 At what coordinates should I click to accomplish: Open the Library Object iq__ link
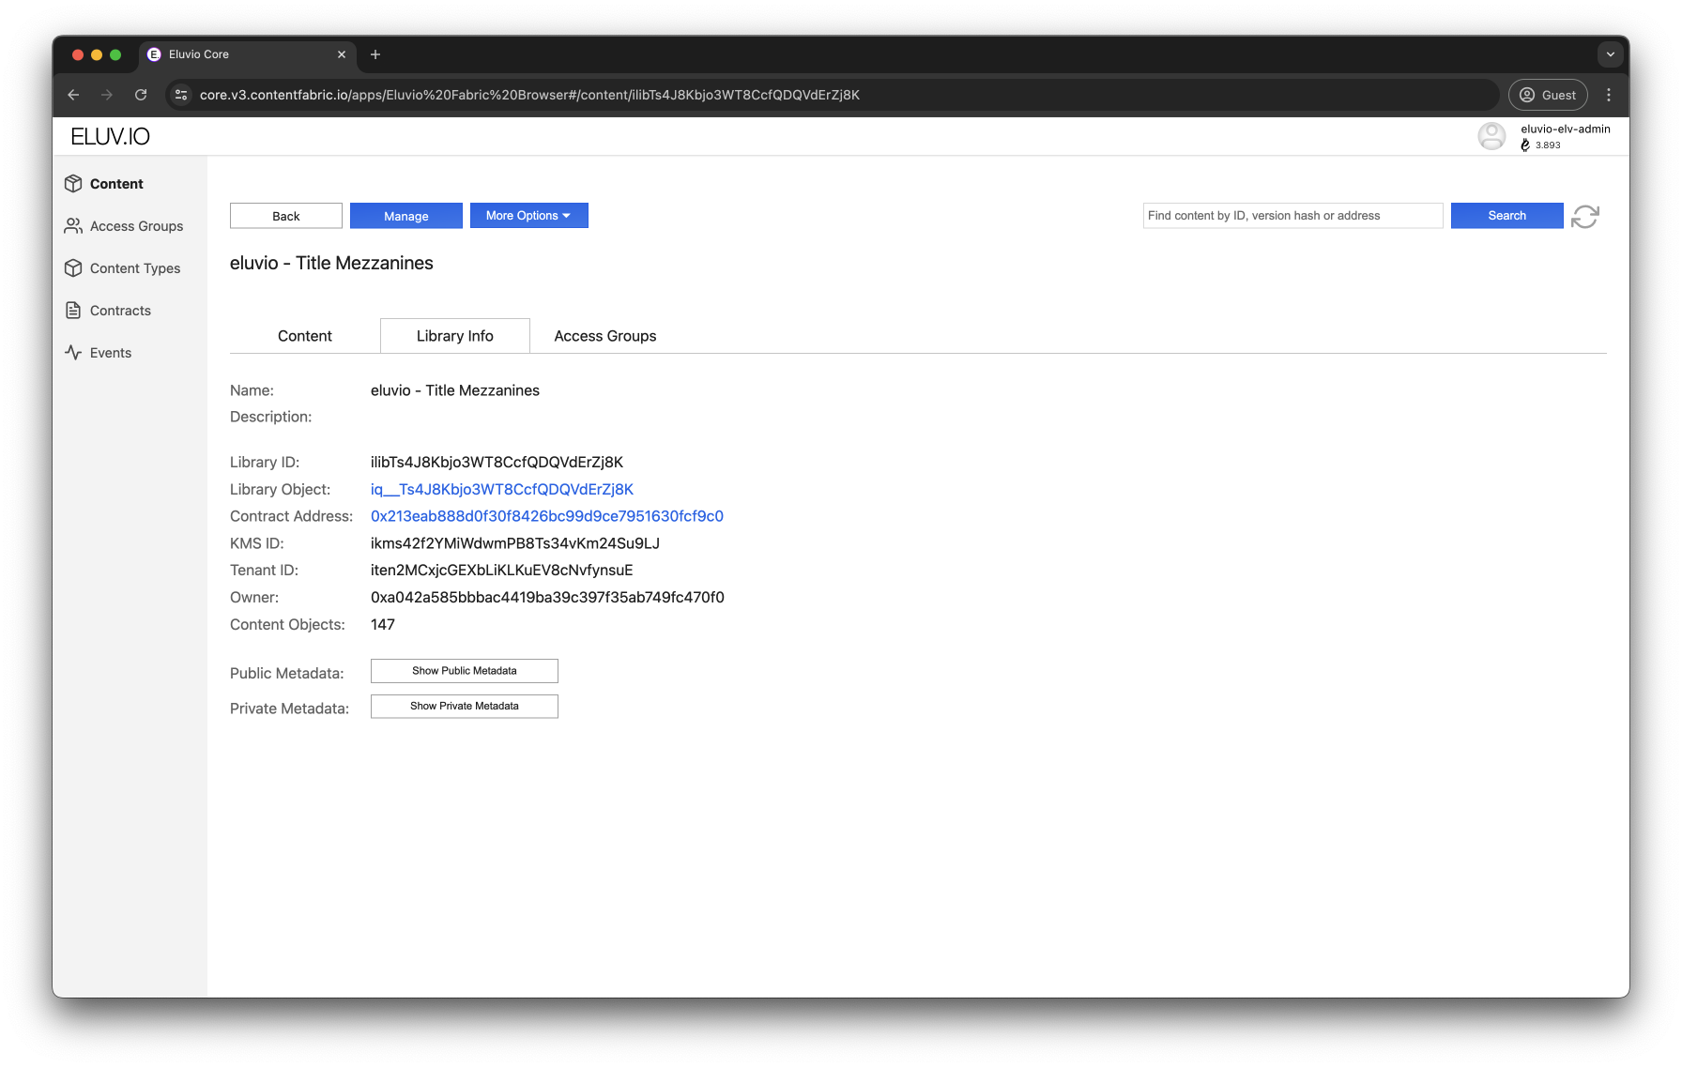pos(502,489)
